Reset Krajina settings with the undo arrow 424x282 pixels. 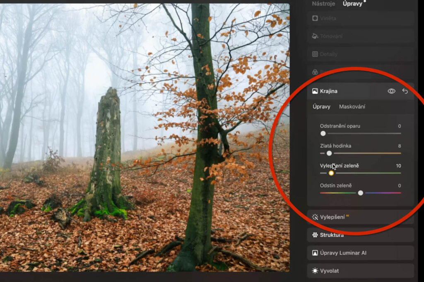[405, 91]
